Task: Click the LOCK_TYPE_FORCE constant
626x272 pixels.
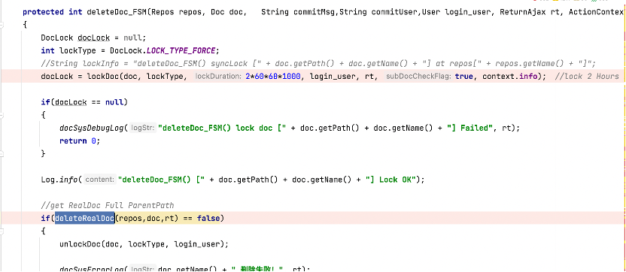Action: point(181,50)
